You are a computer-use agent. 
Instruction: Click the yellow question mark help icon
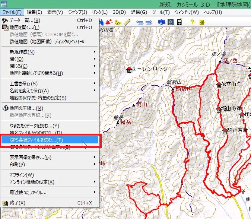point(192,22)
